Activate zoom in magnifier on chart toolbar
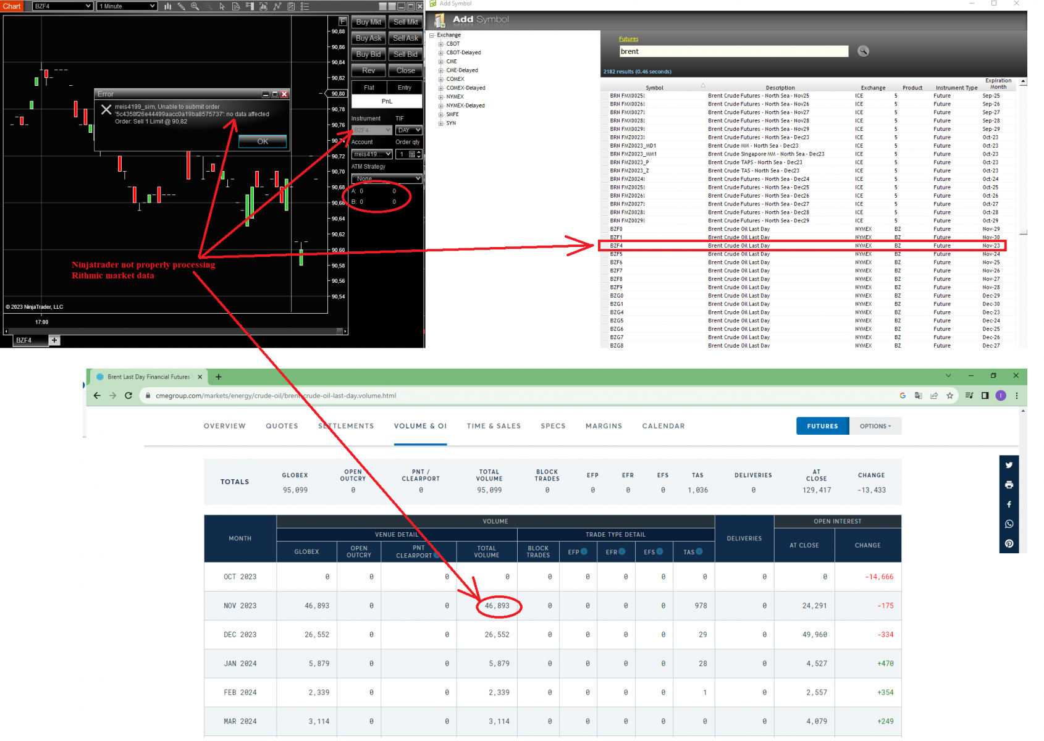1044x741 pixels. coord(195,6)
